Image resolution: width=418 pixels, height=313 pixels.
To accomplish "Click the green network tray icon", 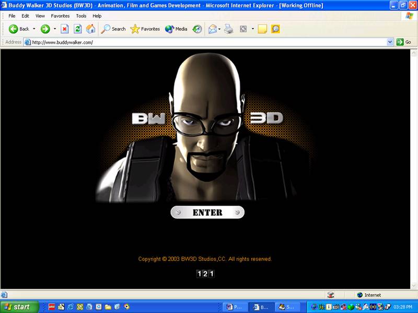I will pos(351,307).
